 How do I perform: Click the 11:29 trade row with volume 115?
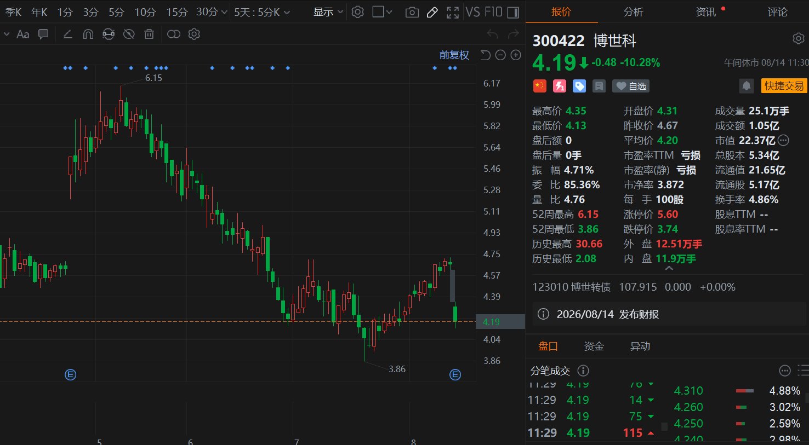click(591, 432)
